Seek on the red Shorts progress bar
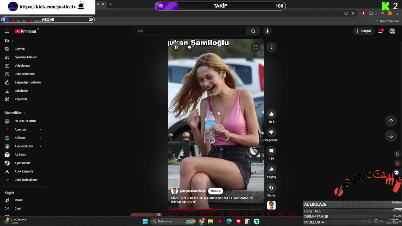Screen dimensions: 402x226 [x=216, y=209]
